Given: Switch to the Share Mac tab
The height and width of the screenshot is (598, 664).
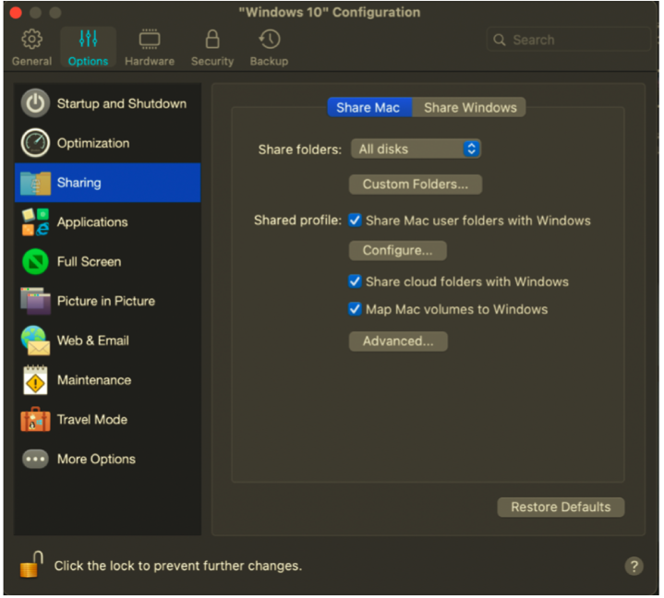Looking at the screenshot, I should click(x=369, y=107).
